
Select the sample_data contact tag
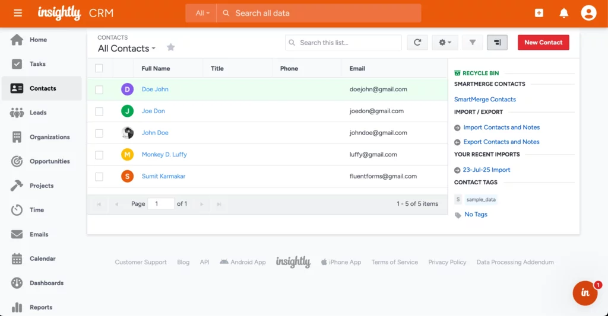pyautogui.click(x=481, y=199)
